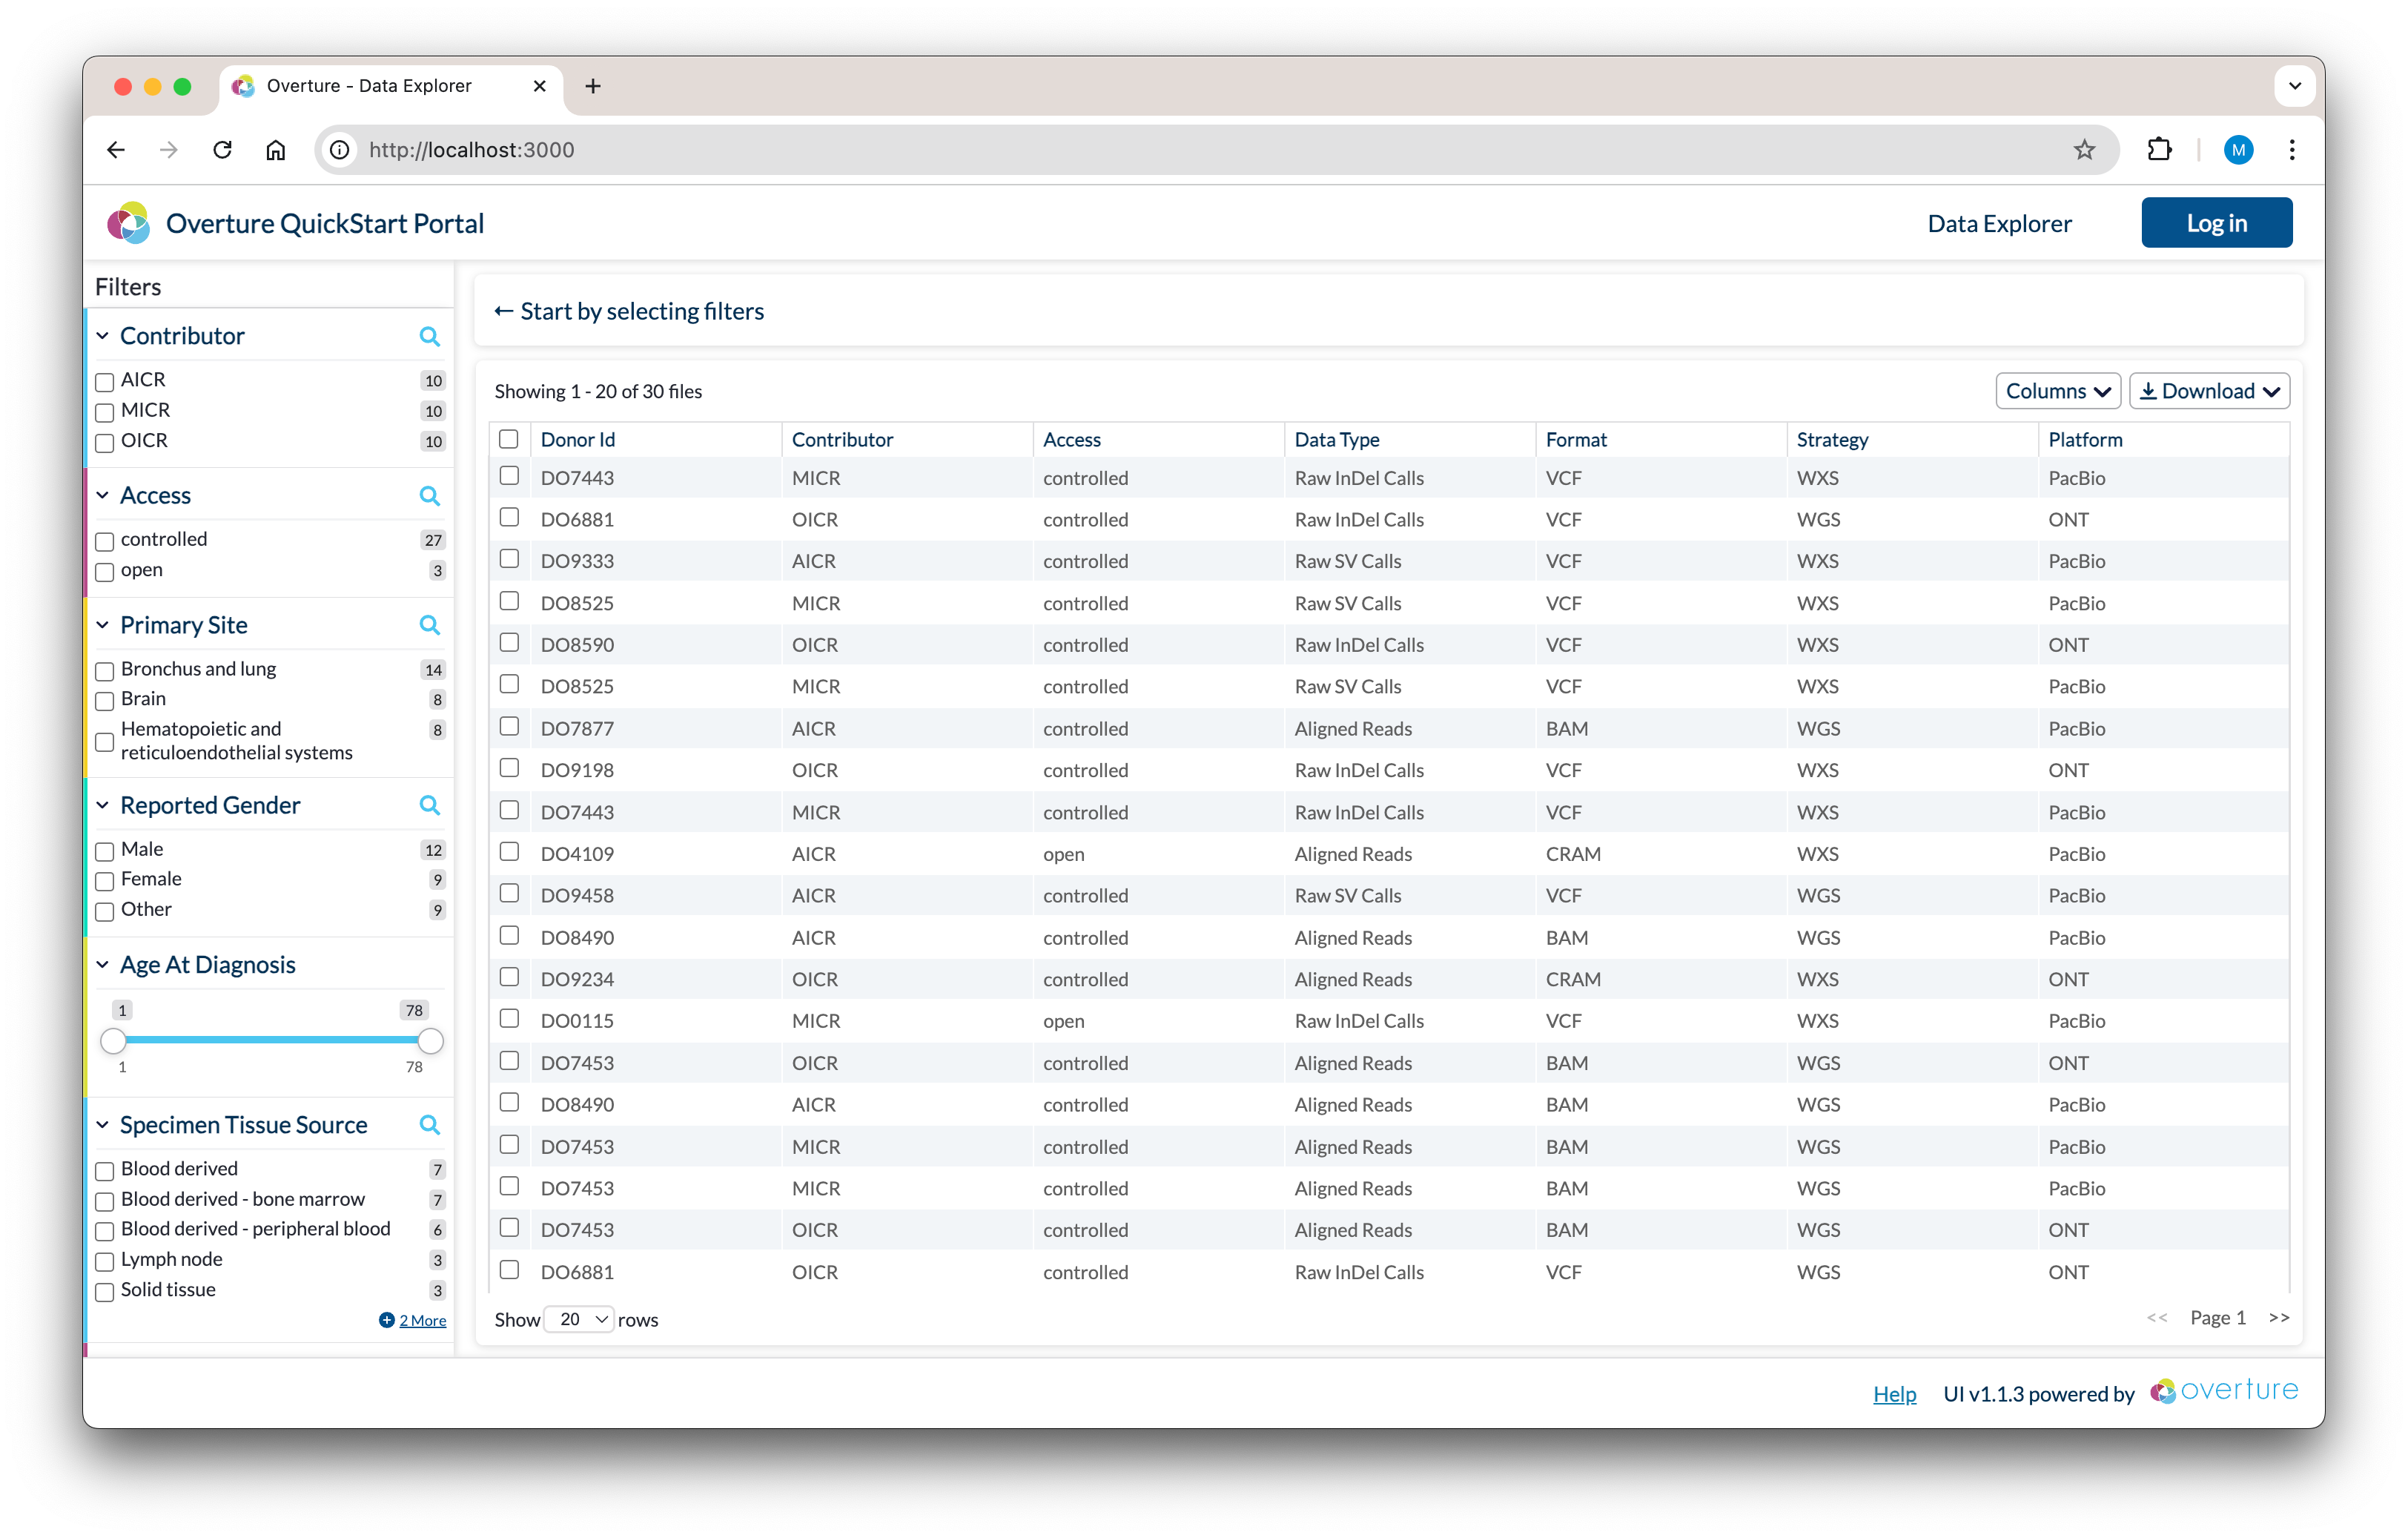Screen dimensions: 2408x1538
Task: Open Specimen Tissue Source search icon
Action: coord(429,1126)
